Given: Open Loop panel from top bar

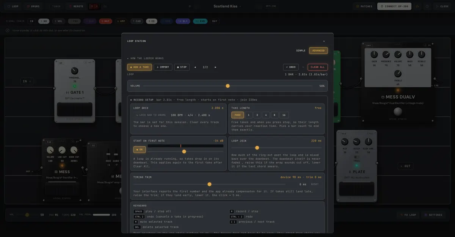Looking at the screenshot, I should pyautogui.click(x=13, y=6).
